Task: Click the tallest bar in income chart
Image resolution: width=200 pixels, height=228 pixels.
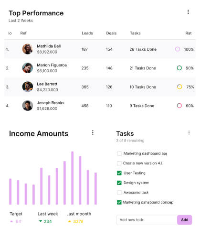Action: pyautogui.click(x=73, y=178)
